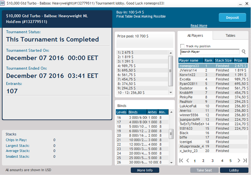Screen dimensions: 251x175
Task: Go to previous page of players list
Action: pyautogui.click(x=188, y=160)
